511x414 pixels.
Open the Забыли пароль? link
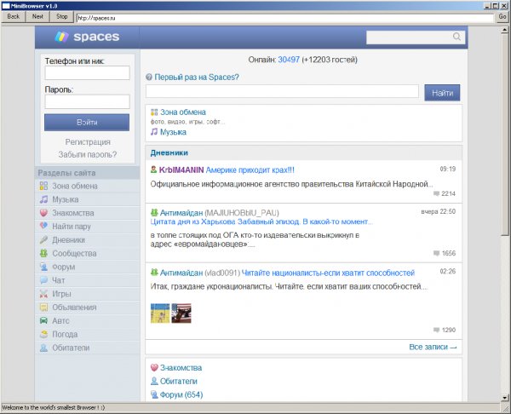click(88, 154)
